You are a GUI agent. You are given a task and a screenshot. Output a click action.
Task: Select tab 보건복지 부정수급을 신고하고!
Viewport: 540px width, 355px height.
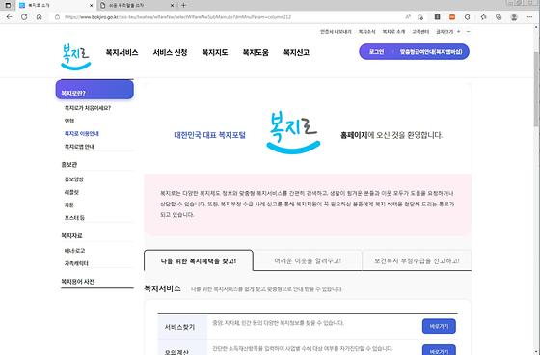[x=417, y=260]
